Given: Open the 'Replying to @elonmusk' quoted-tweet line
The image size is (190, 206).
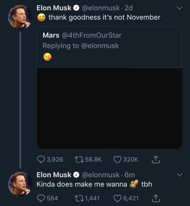Looking at the screenshot, I should point(81,46).
